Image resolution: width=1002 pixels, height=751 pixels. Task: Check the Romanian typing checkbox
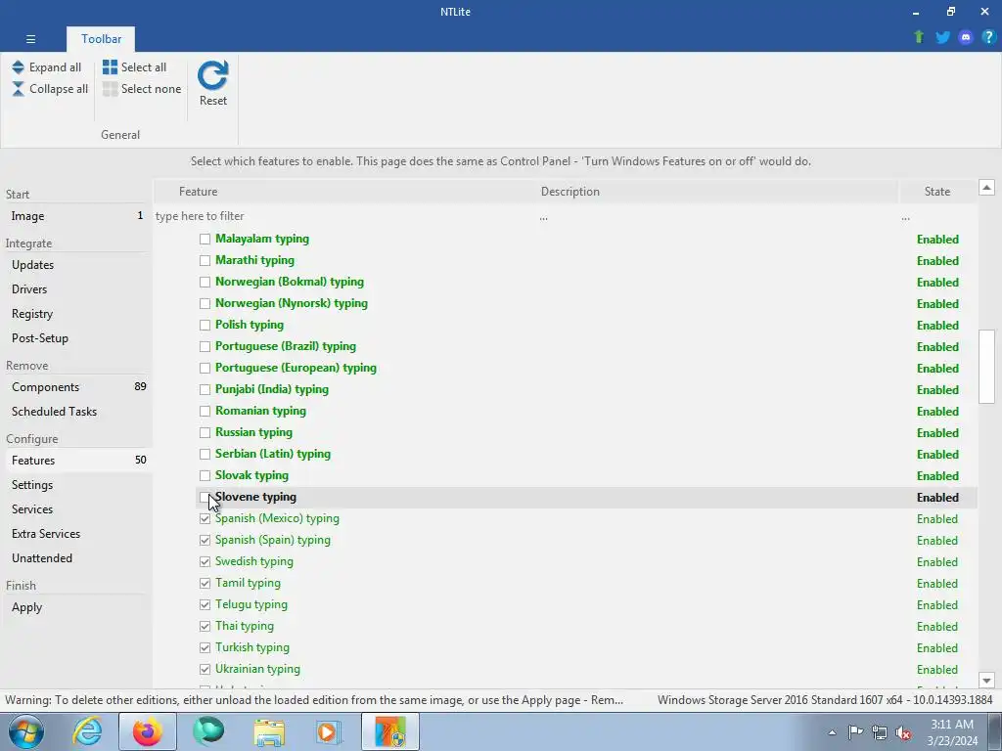point(205,411)
